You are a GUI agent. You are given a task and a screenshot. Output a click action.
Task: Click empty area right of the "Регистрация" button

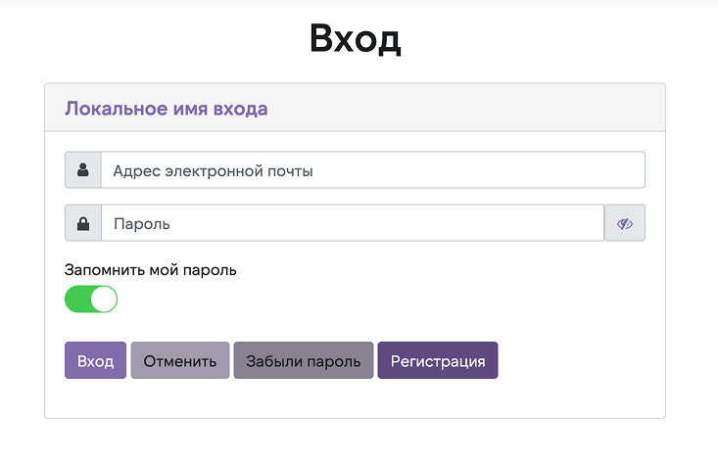coord(578,360)
